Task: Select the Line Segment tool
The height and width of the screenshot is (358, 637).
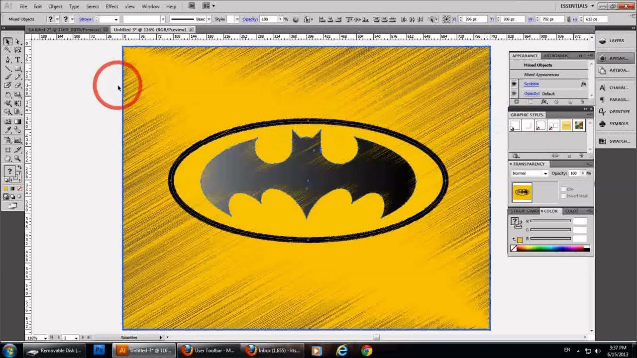Action: pyautogui.click(x=8, y=69)
